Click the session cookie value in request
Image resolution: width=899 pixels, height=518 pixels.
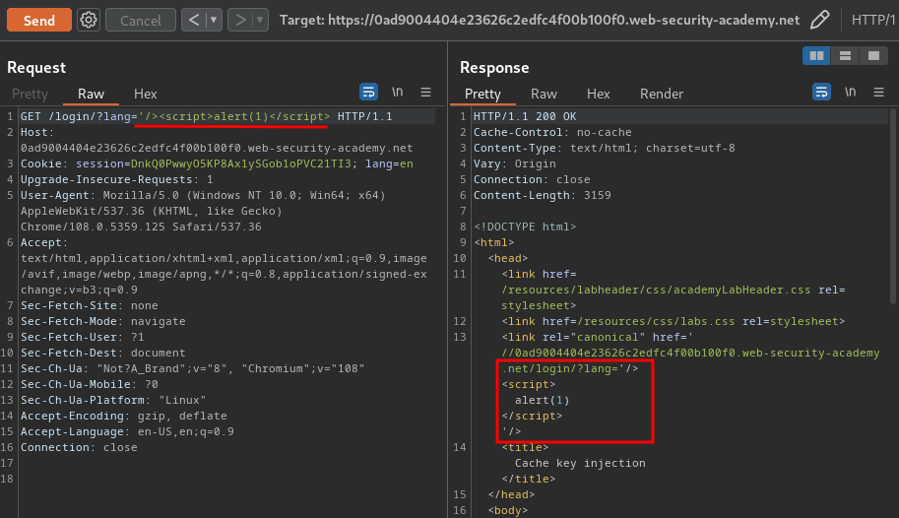[241, 164]
